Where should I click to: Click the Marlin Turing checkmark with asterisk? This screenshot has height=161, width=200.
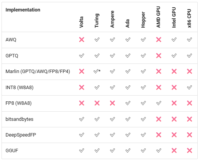tap(97, 71)
